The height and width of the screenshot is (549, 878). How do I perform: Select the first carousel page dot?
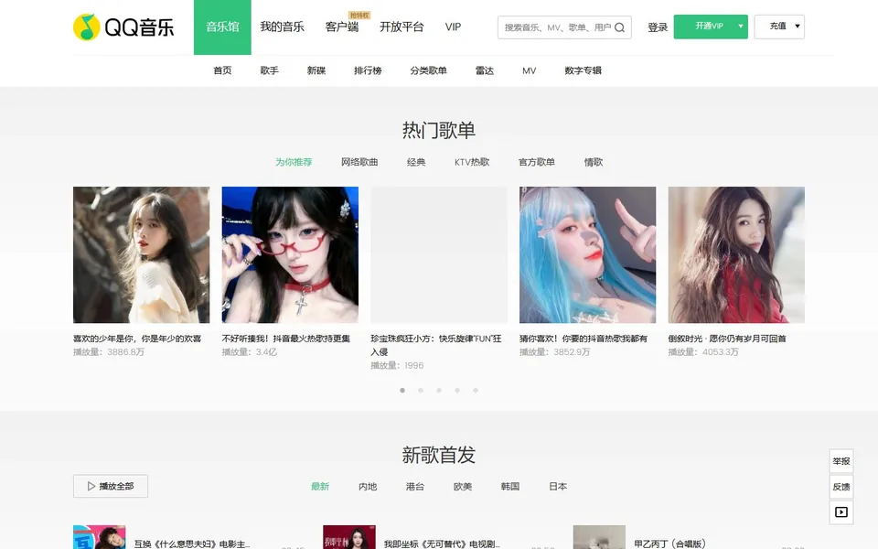(402, 391)
